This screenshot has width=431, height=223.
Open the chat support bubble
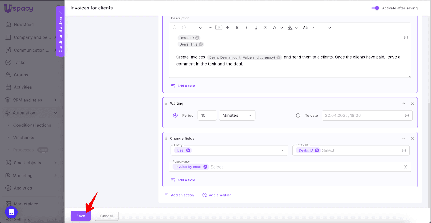click(11, 212)
